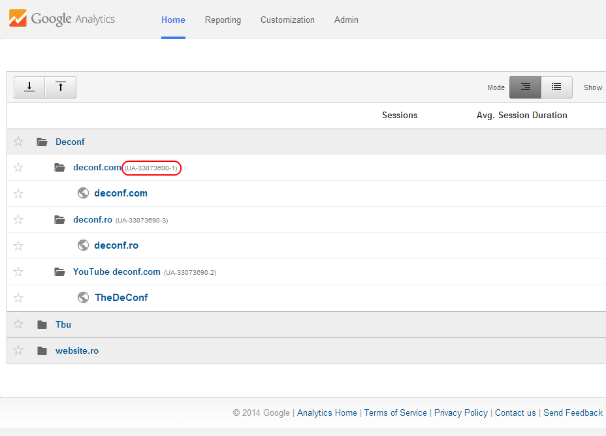Switch to flat list mode icon
606x436 pixels.
click(556, 87)
